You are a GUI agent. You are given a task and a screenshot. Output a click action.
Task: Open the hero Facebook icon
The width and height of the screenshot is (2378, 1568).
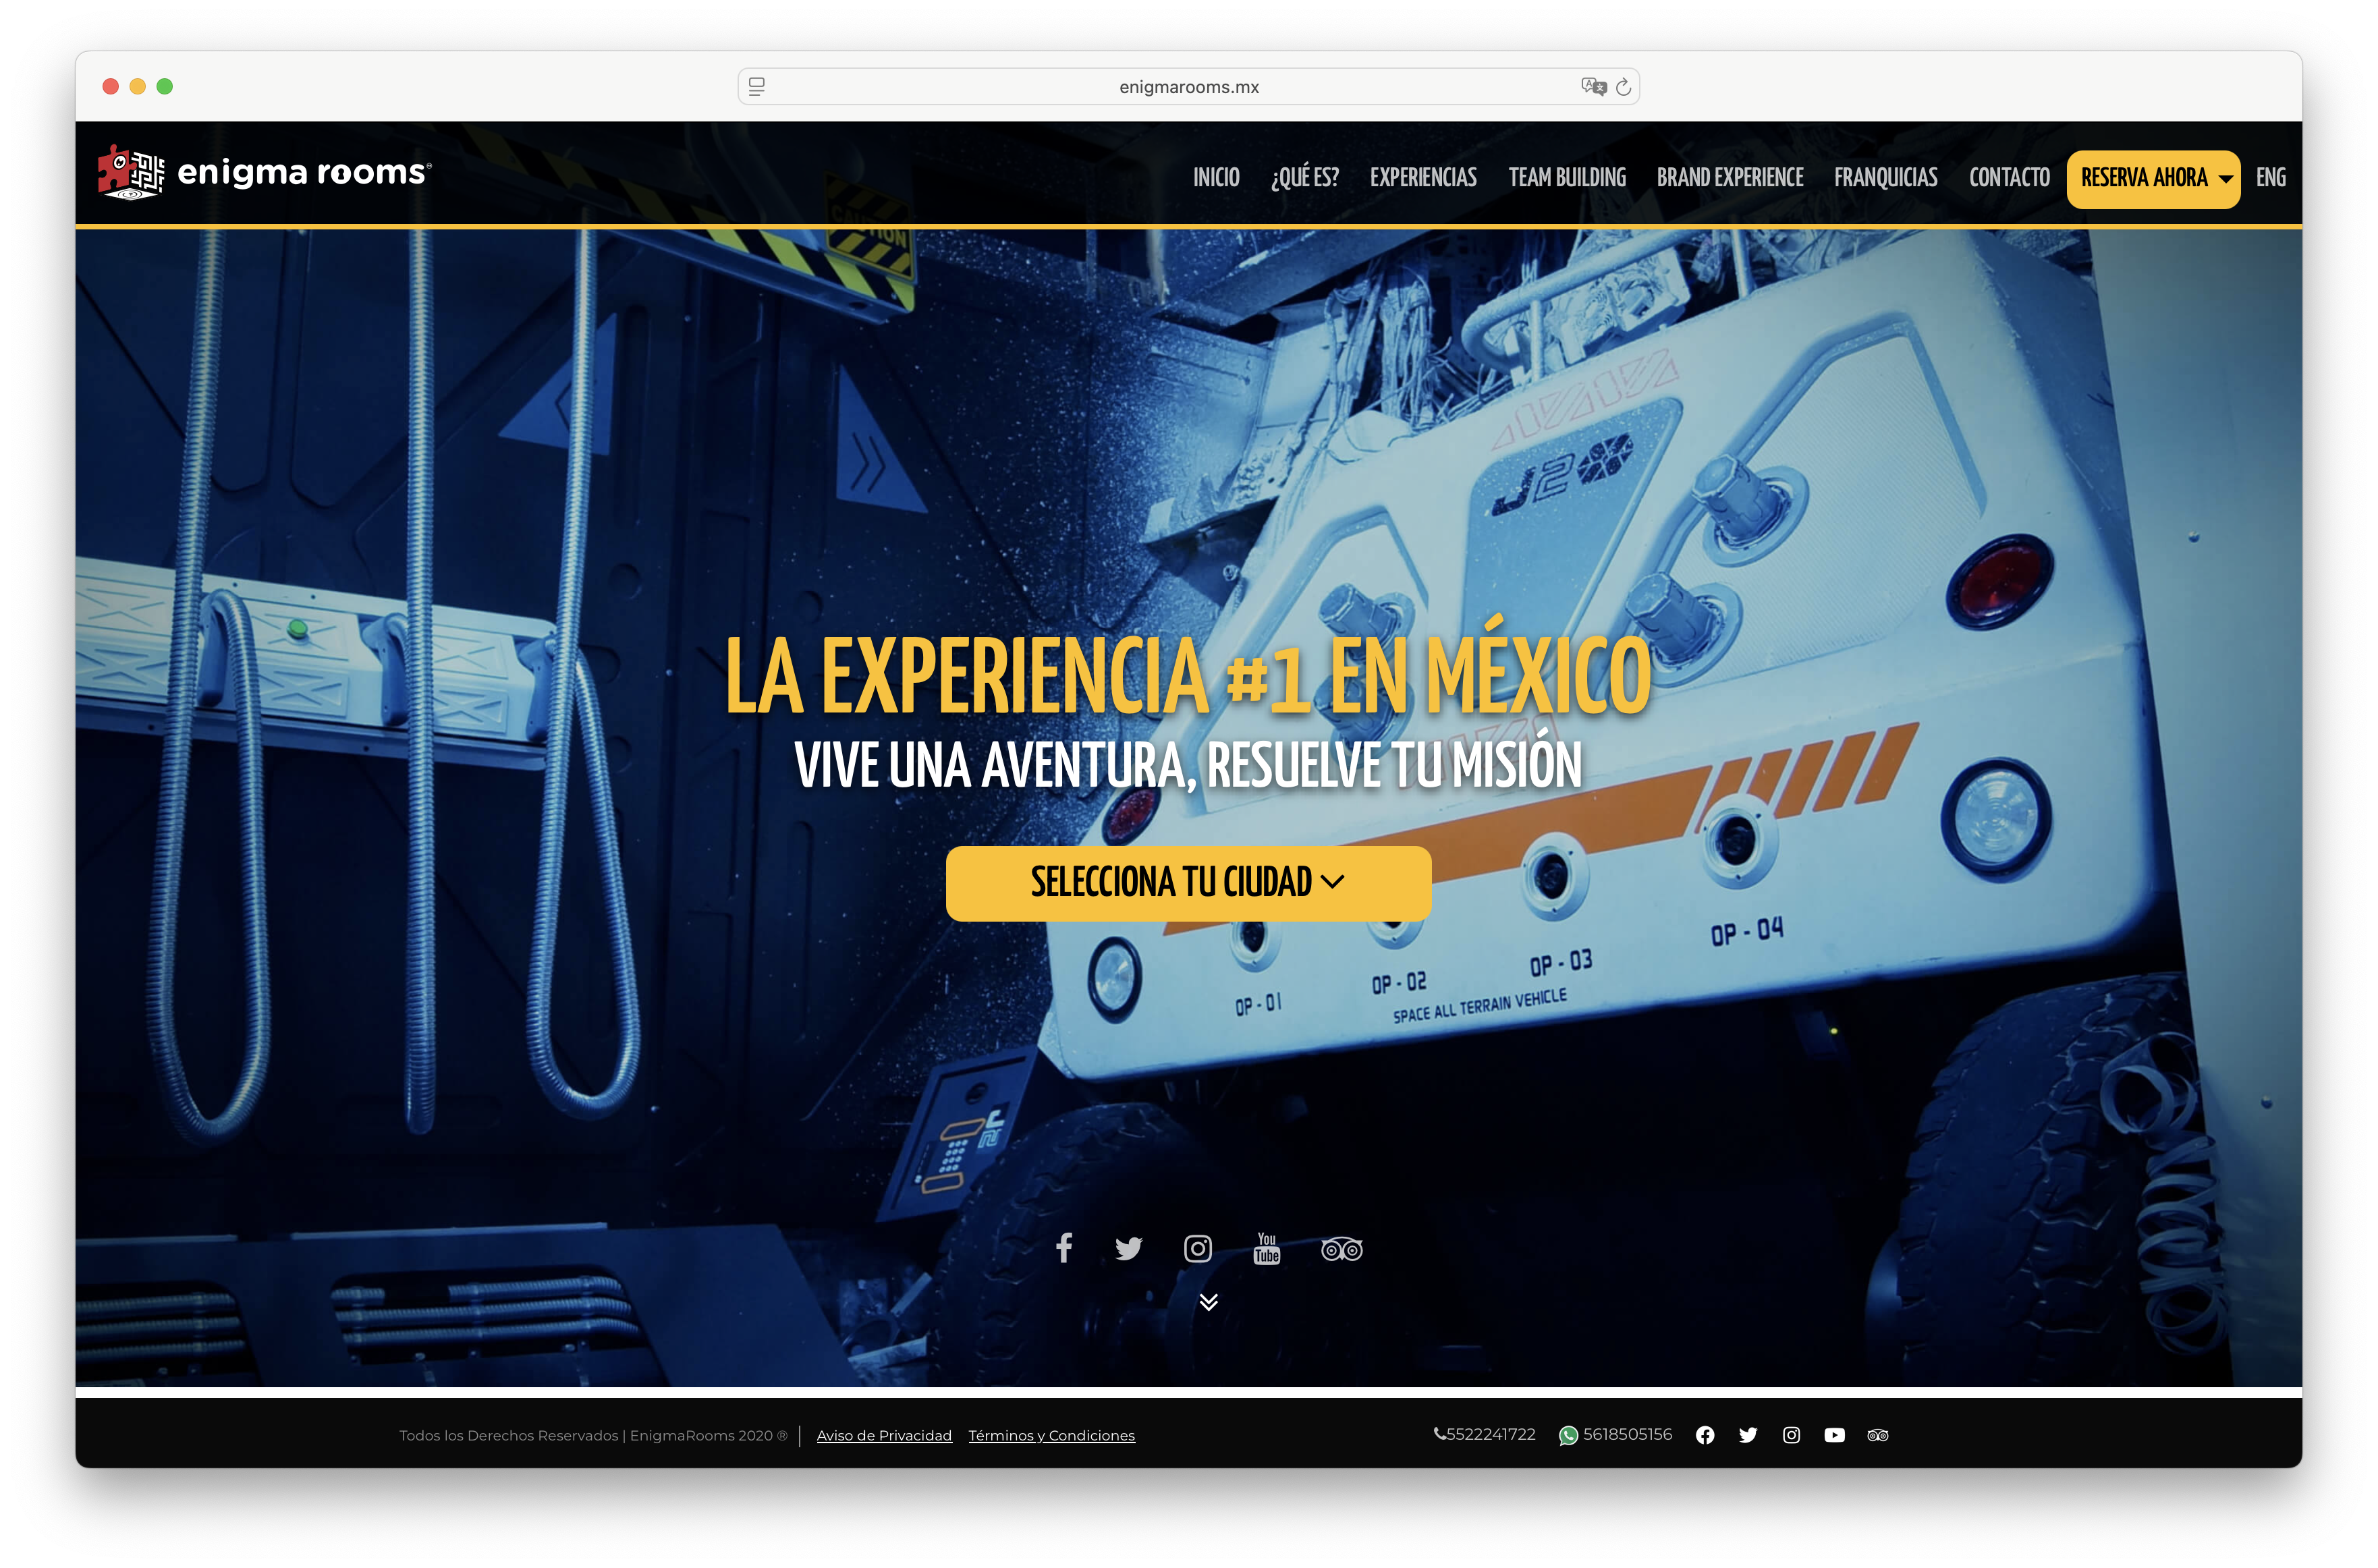1064,1248
